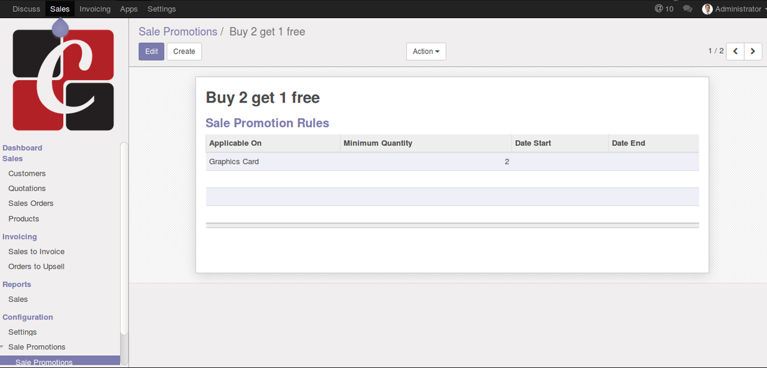Open the conversations chat bubble icon
Screen dimensions: 767x368
coord(688,9)
